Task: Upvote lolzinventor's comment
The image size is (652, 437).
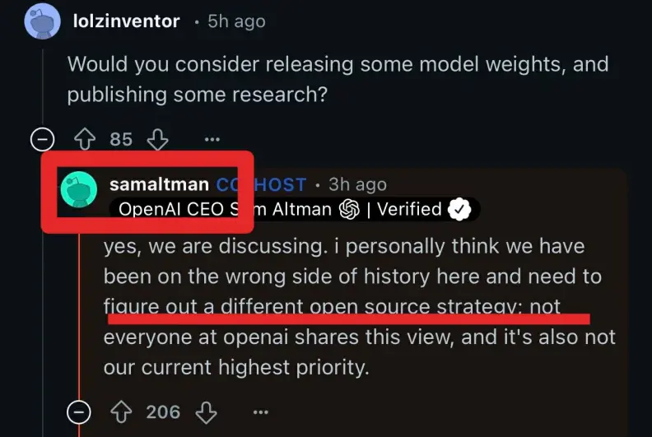Action: point(83,139)
